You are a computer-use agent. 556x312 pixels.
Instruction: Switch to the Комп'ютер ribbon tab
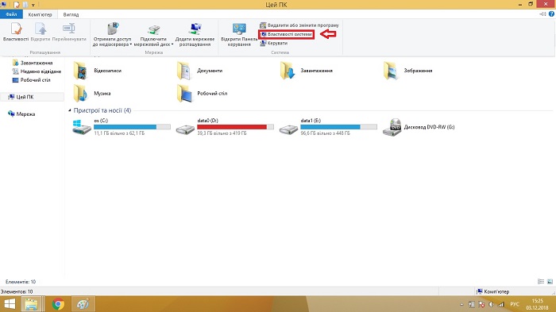pyautogui.click(x=40, y=14)
